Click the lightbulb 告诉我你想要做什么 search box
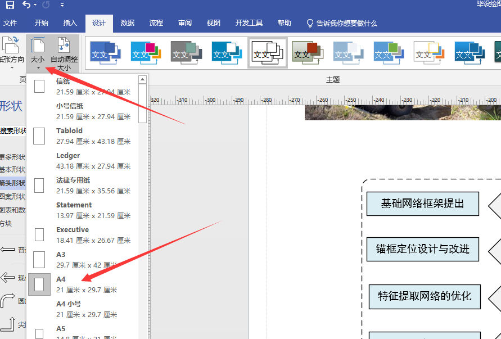The image size is (501, 339). pyautogui.click(x=341, y=24)
